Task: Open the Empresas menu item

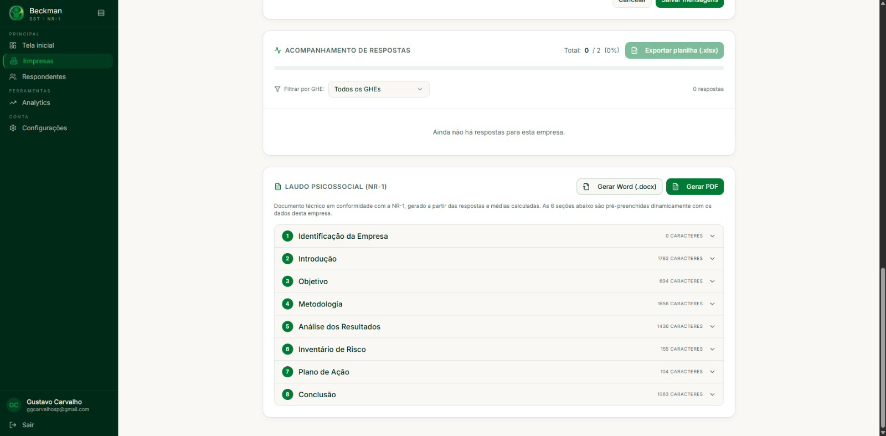Action: pos(58,61)
